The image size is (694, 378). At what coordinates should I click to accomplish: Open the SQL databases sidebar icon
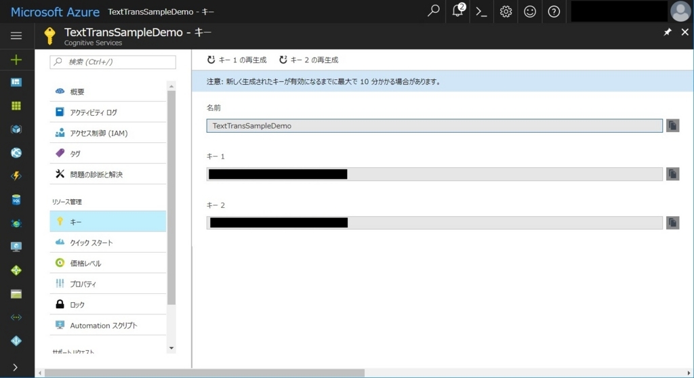pyautogui.click(x=16, y=200)
